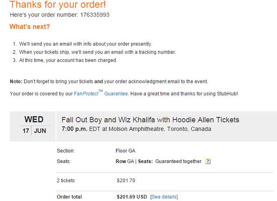Open the FanProtect Guarantee link
277x201 pixels.
(101, 94)
